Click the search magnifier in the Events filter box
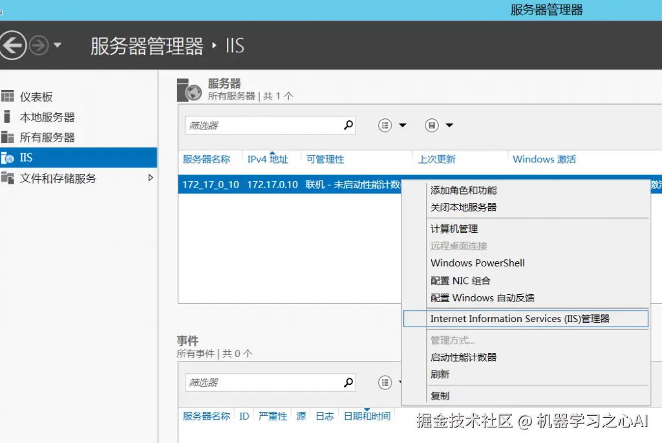Image resolution: width=662 pixels, height=443 pixels. pyautogui.click(x=348, y=382)
